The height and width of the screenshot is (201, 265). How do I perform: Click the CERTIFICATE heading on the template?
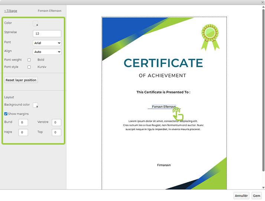(163, 63)
